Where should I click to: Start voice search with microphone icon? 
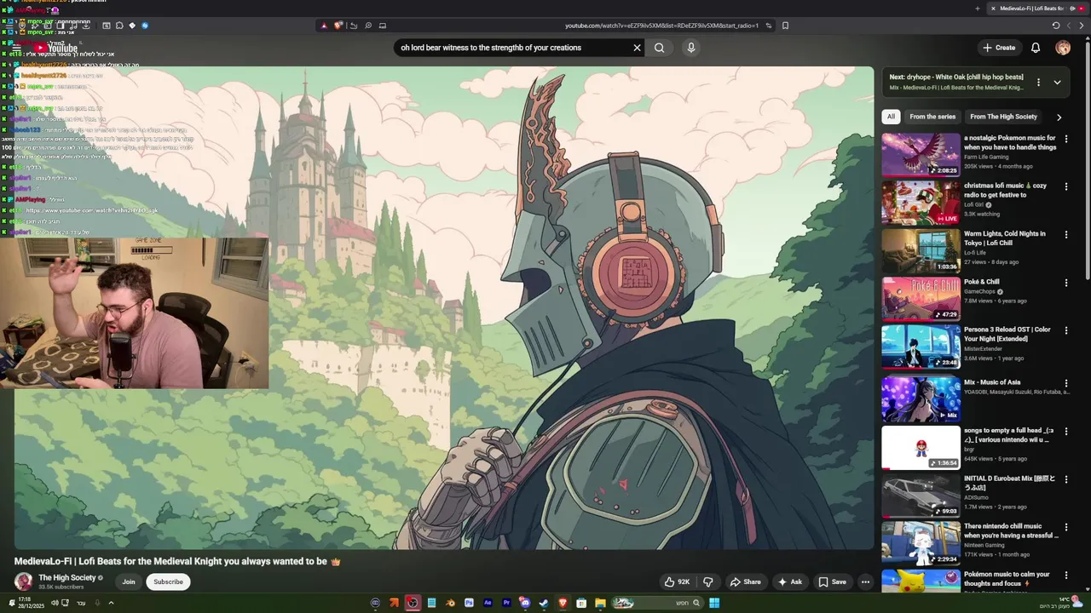[691, 48]
